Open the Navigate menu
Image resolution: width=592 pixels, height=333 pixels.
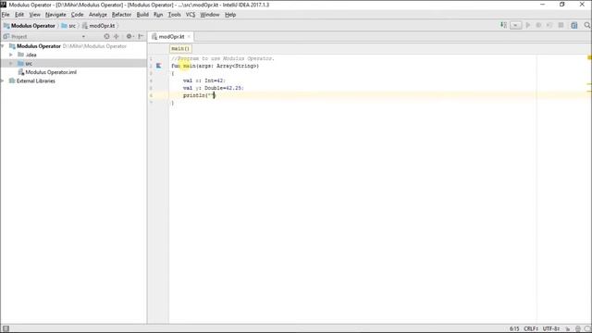point(55,15)
